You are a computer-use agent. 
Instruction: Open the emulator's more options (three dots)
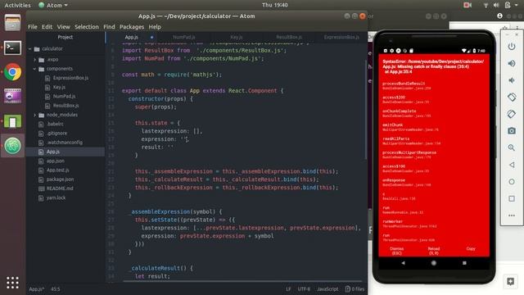511,216
